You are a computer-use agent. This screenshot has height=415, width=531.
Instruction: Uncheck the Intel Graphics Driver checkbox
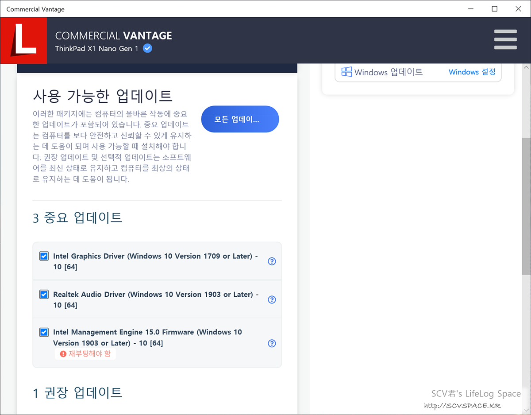(x=44, y=256)
